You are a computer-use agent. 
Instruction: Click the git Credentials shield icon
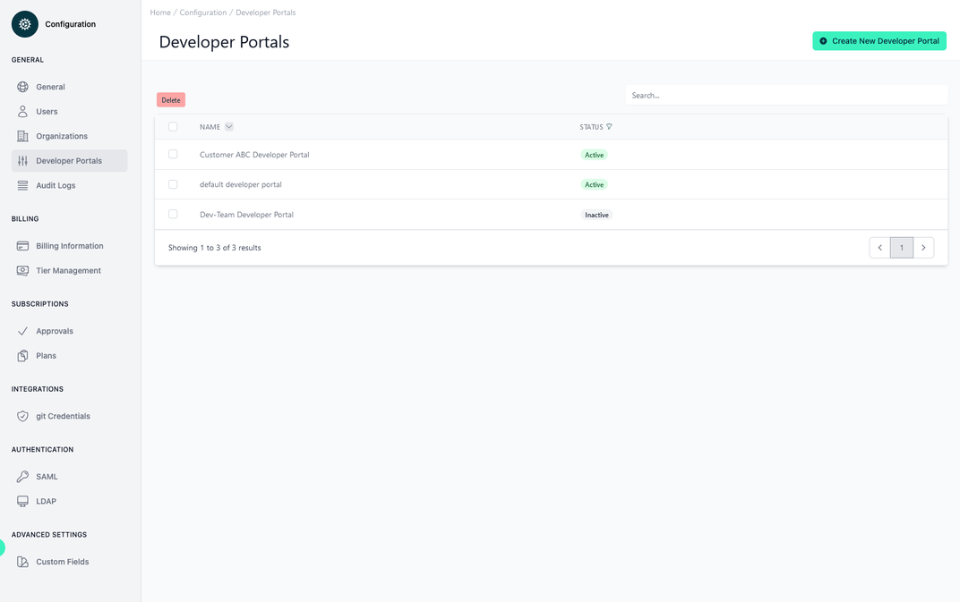pyautogui.click(x=22, y=415)
